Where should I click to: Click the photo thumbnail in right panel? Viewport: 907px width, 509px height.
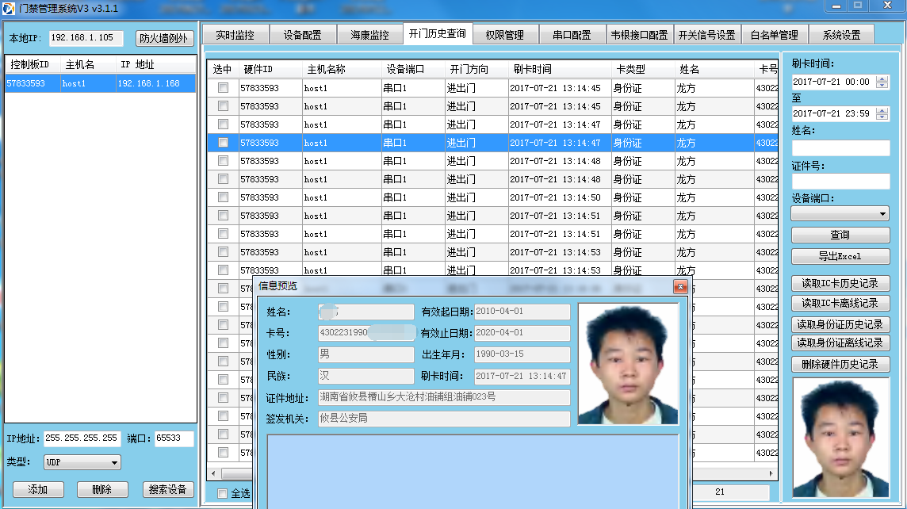click(x=840, y=438)
